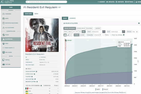Image resolution: width=141 pixels, height=94 pixels.
Task: Open the Period Day dropdown
Action: pyautogui.click(x=135, y=32)
